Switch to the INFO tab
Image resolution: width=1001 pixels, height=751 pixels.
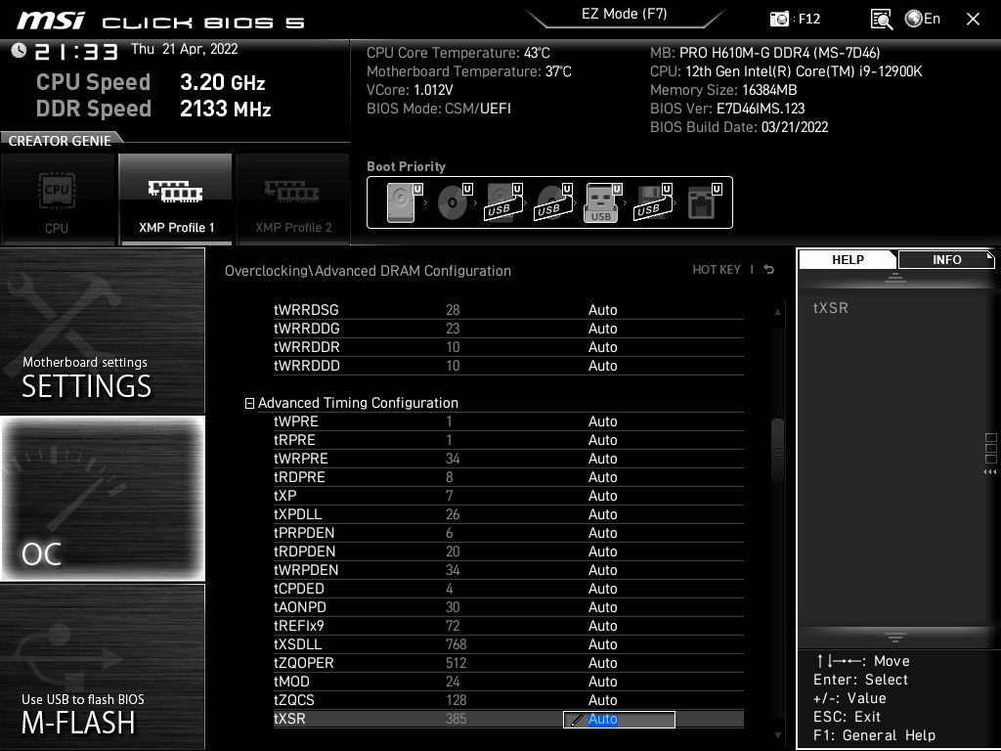pos(946,259)
